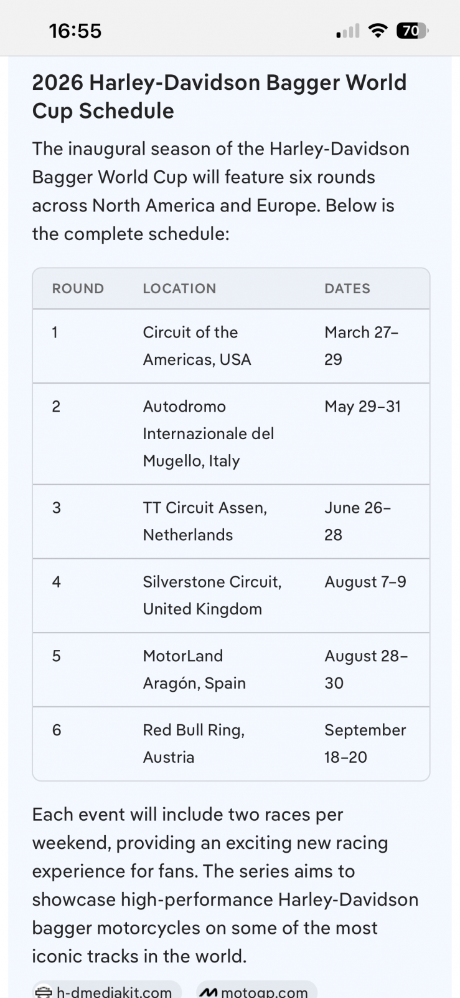Tap the MotorLand Aragón location cell
Viewport: 460px width, 998px height.
(194, 669)
